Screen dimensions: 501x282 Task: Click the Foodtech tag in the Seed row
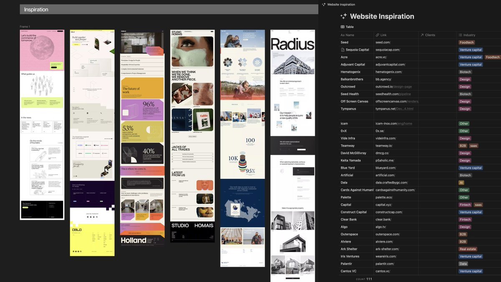pyautogui.click(x=467, y=42)
